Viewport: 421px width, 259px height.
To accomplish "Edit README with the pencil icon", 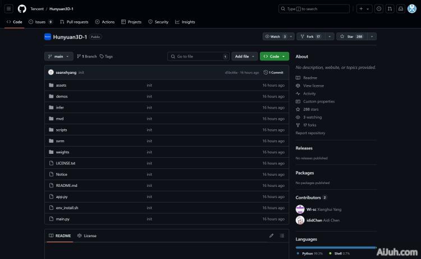I will click(271, 236).
